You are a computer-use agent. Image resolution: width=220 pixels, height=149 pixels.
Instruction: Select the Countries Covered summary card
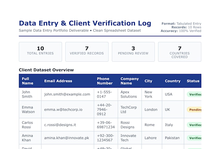(x=180, y=52)
